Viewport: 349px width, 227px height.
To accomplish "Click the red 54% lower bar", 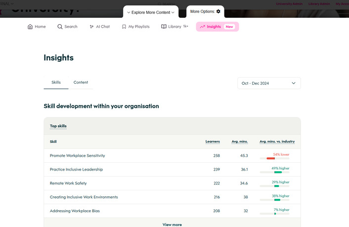I will pyautogui.click(x=271, y=158).
